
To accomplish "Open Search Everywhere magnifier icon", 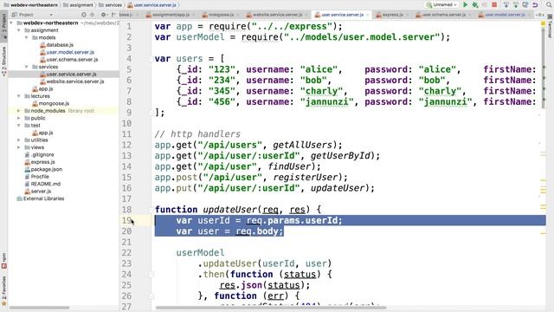I will click(549, 4).
